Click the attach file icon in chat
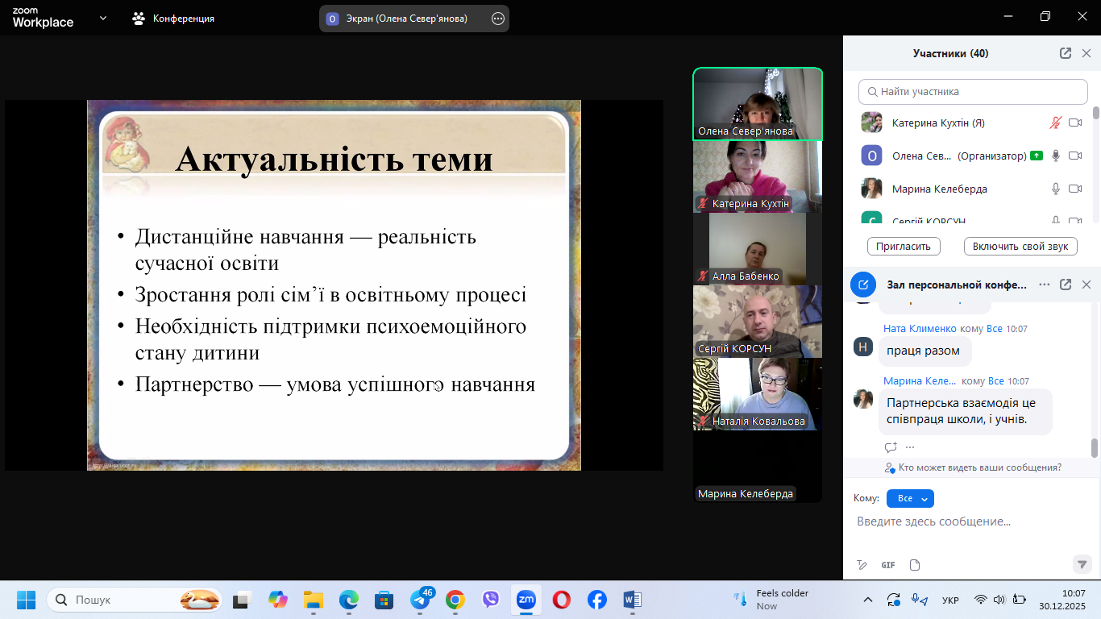The image size is (1101, 619). (914, 565)
